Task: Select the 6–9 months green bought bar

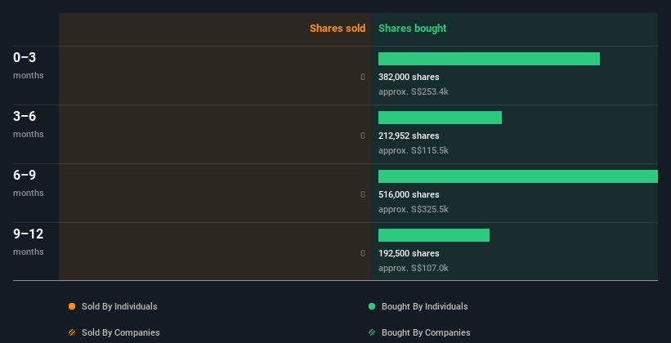Action: [518, 176]
